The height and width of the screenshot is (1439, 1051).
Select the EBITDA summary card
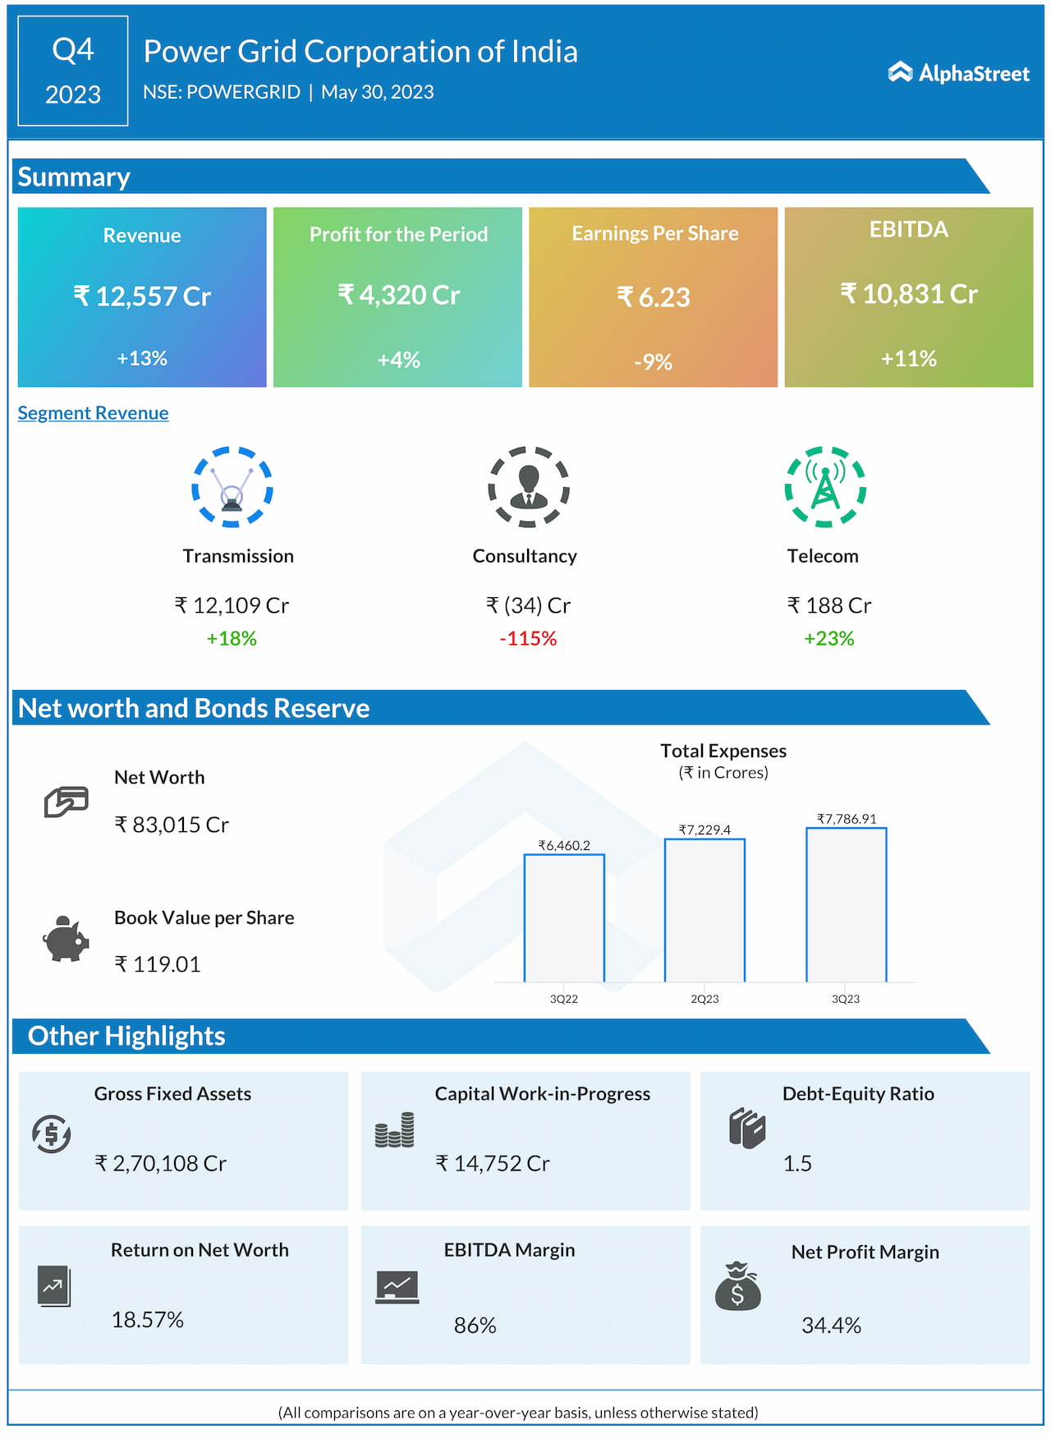[908, 297]
